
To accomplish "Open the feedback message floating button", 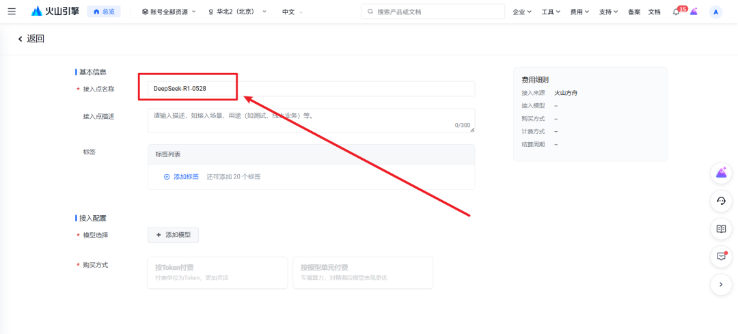I will coord(721,256).
